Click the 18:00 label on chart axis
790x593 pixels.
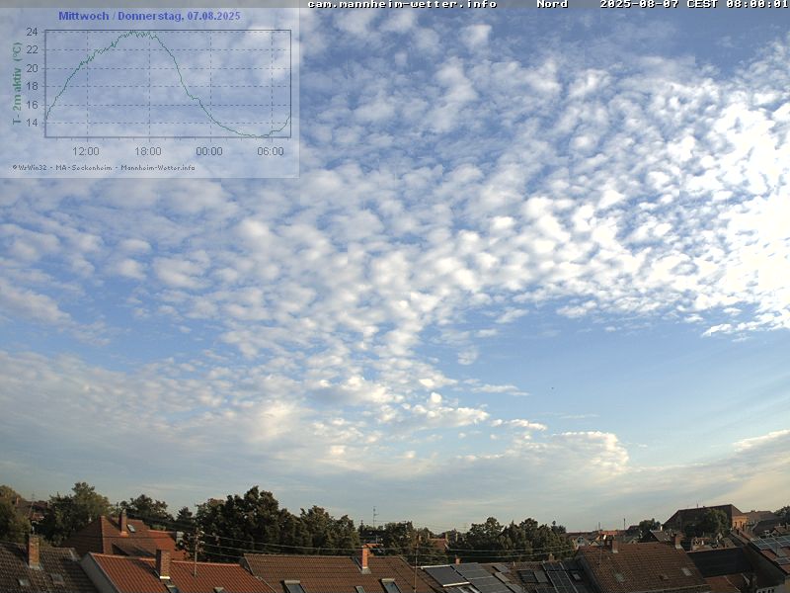[147, 151]
